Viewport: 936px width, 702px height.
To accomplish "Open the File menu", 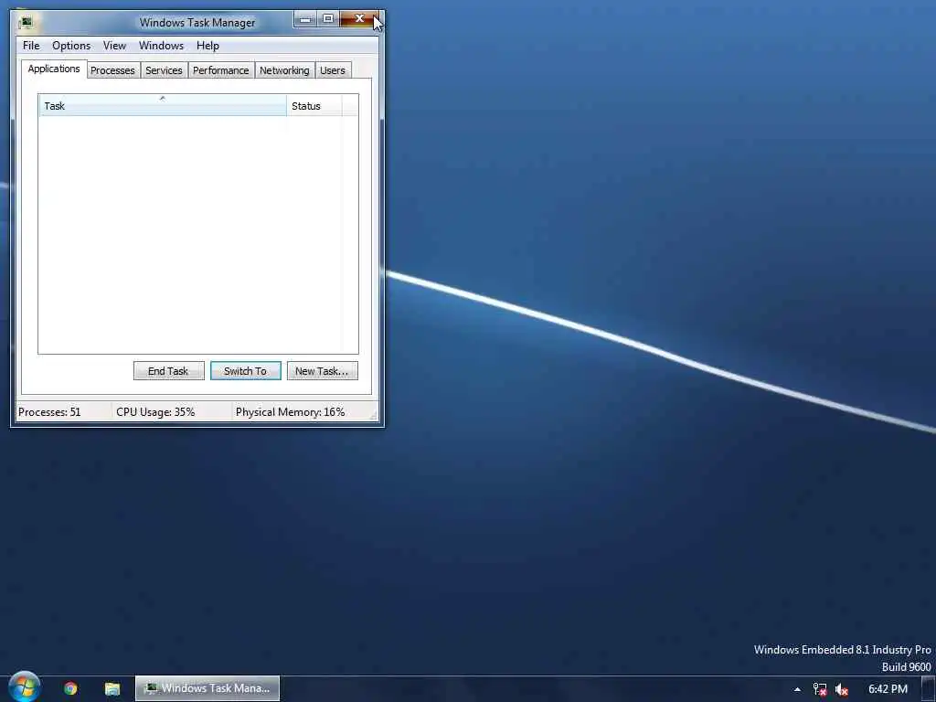I will click(x=31, y=46).
